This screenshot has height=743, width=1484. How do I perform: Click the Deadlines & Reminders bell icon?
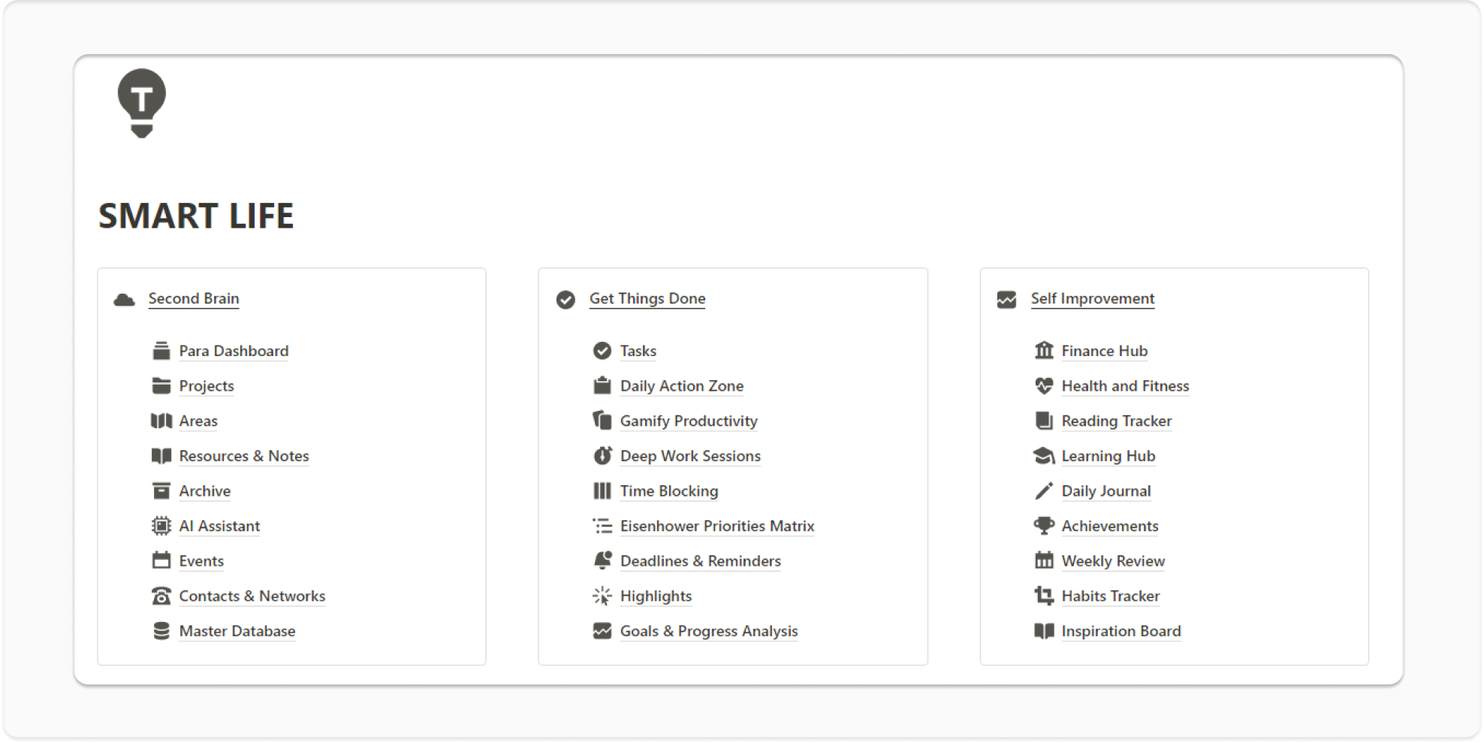pos(602,561)
